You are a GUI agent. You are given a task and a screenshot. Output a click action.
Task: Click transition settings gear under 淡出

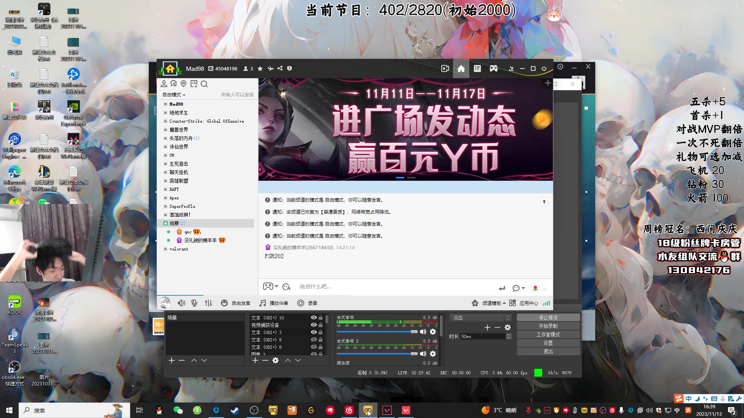tap(508, 327)
